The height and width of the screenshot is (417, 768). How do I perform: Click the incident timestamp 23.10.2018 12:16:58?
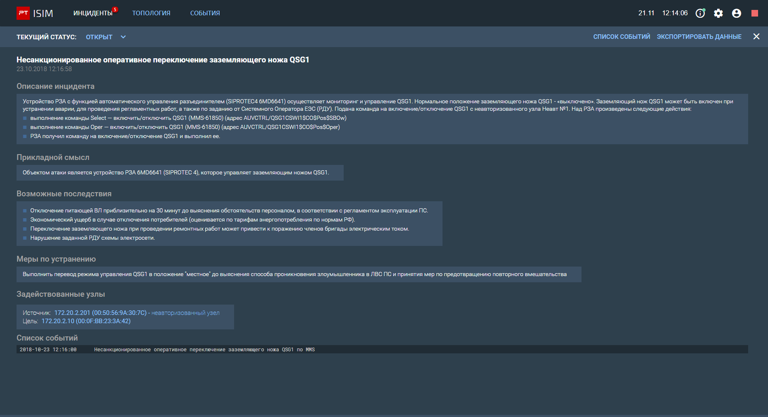[44, 69]
